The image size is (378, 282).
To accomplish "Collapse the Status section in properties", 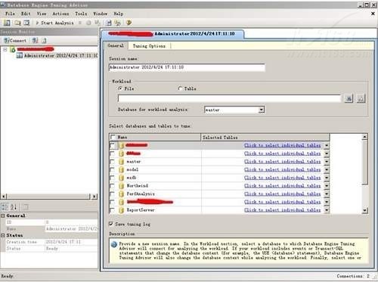I will point(3,235).
